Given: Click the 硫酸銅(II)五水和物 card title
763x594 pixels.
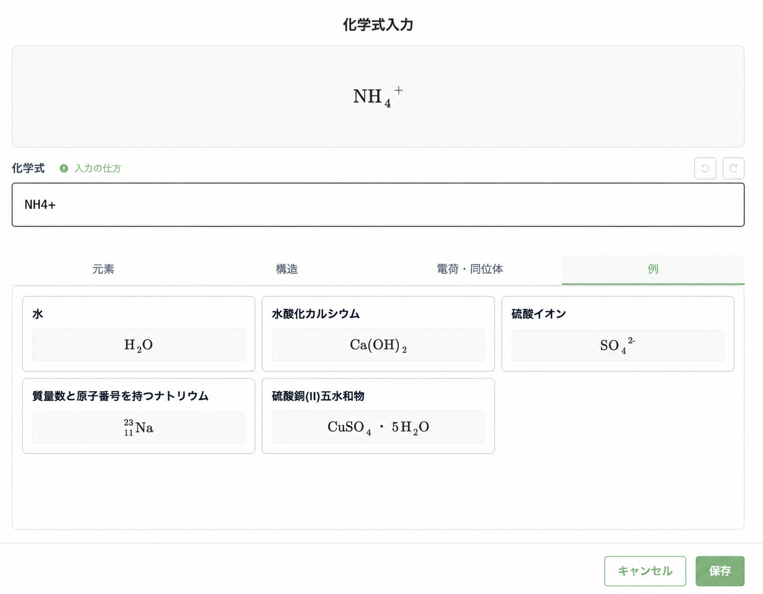Looking at the screenshot, I should click(x=318, y=396).
